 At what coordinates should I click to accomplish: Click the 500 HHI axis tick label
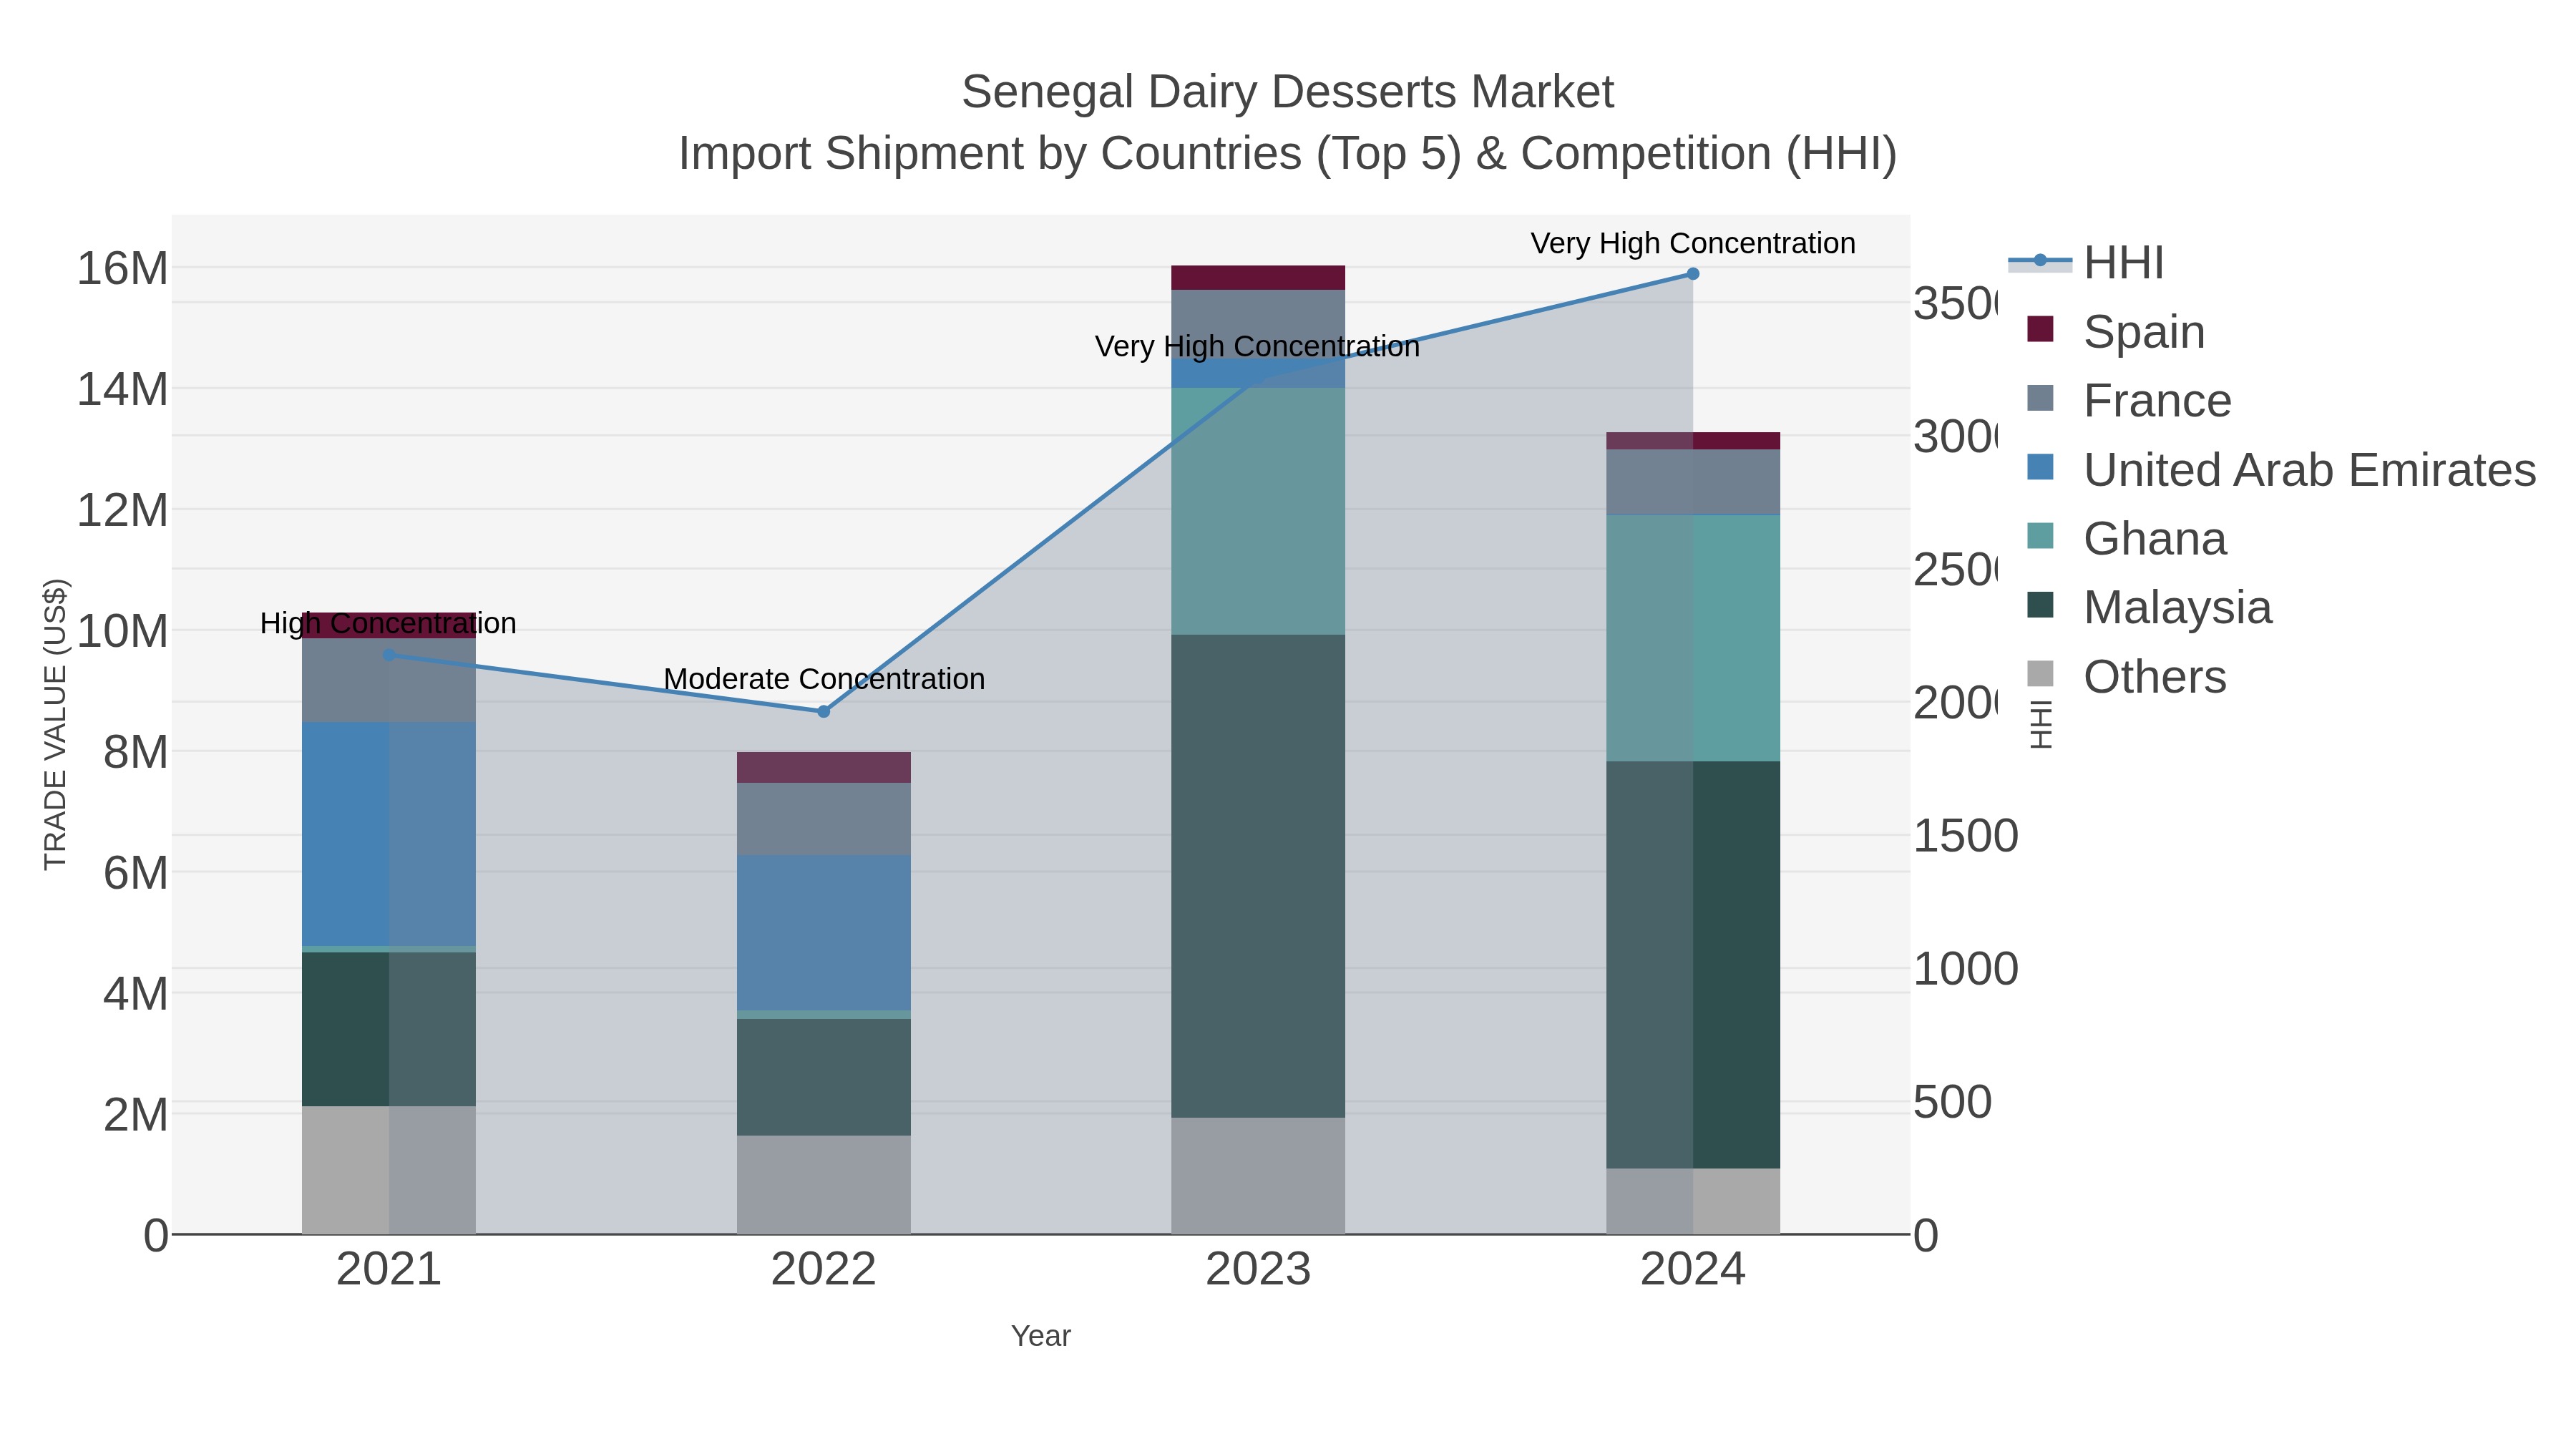coord(1953,1103)
